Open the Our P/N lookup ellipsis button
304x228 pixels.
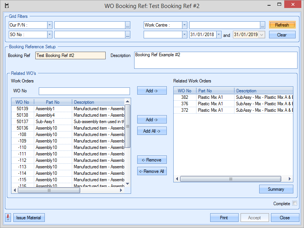click(128, 25)
